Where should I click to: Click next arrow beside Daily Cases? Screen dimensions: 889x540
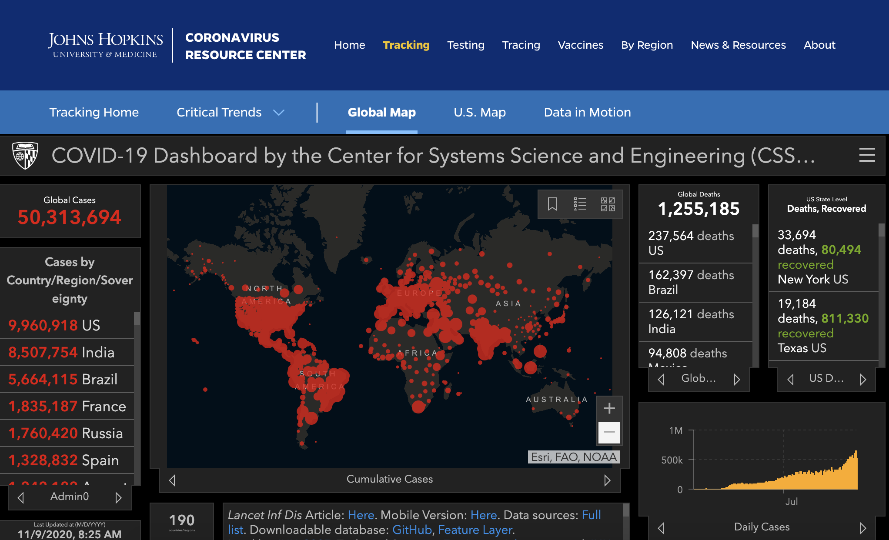pos(863,528)
